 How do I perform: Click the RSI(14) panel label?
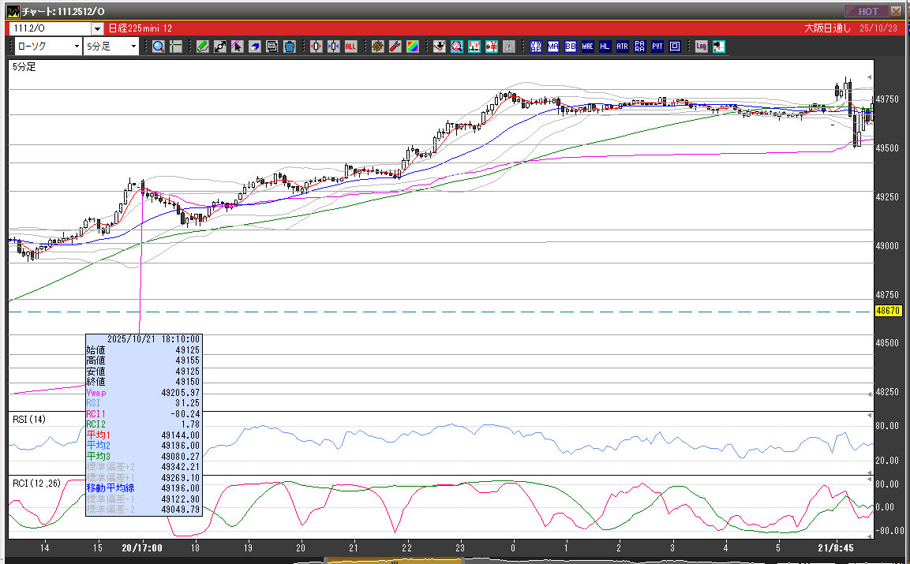click(28, 419)
